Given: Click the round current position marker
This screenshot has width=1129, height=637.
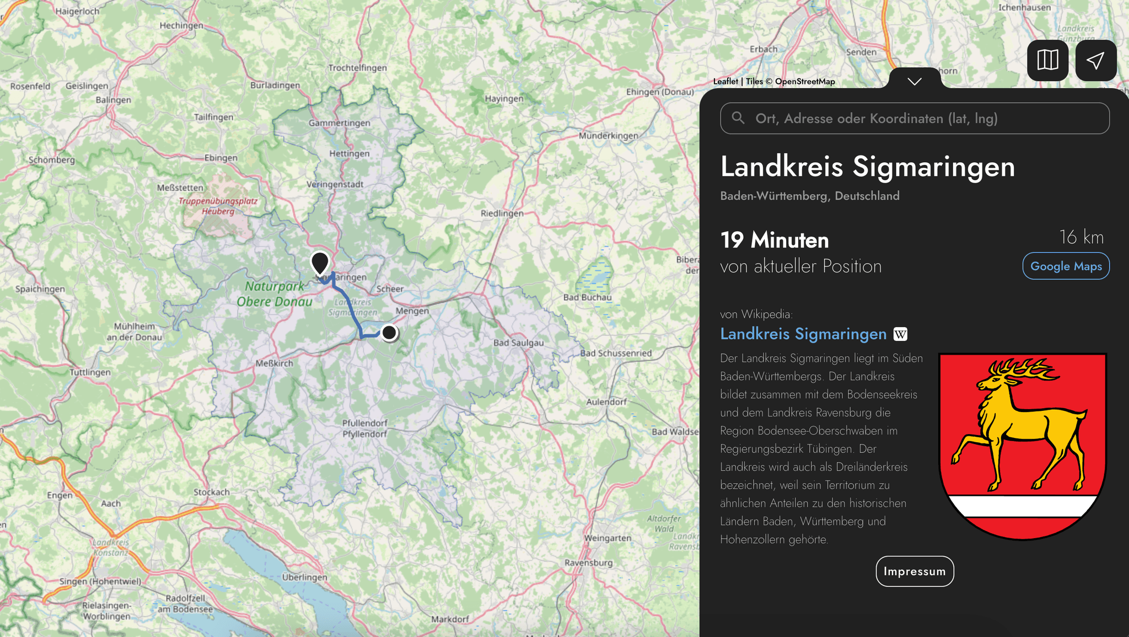Looking at the screenshot, I should click(389, 333).
